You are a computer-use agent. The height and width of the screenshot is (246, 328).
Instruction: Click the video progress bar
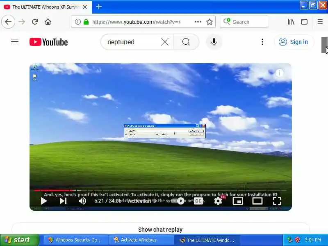point(160,190)
